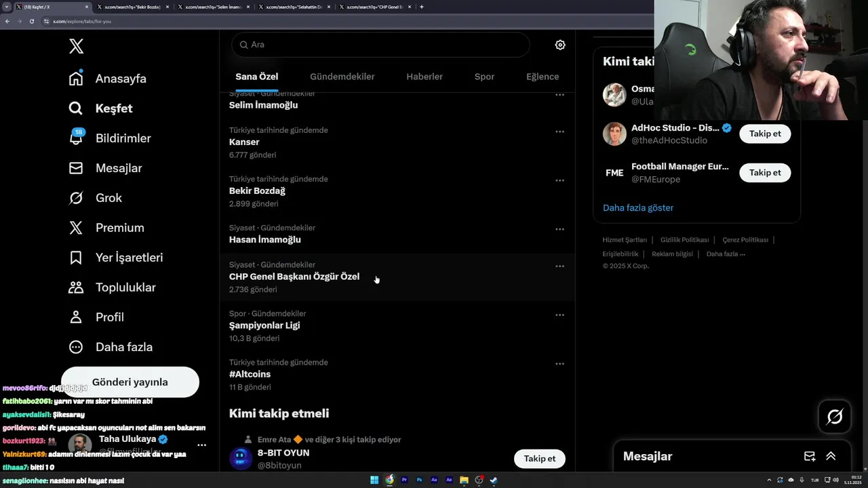Viewport: 868px width, 488px height.
Task: Switch to the Gündemdekiler tab
Action: tap(342, 77)
